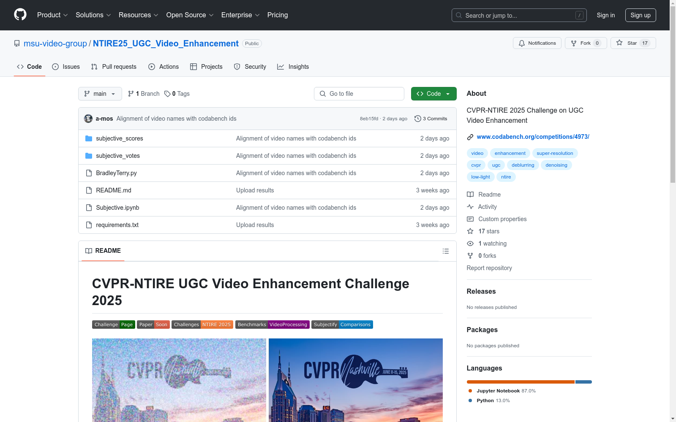Click the GitHub logo icon
The image size is (676, 422).
(20, 15)
